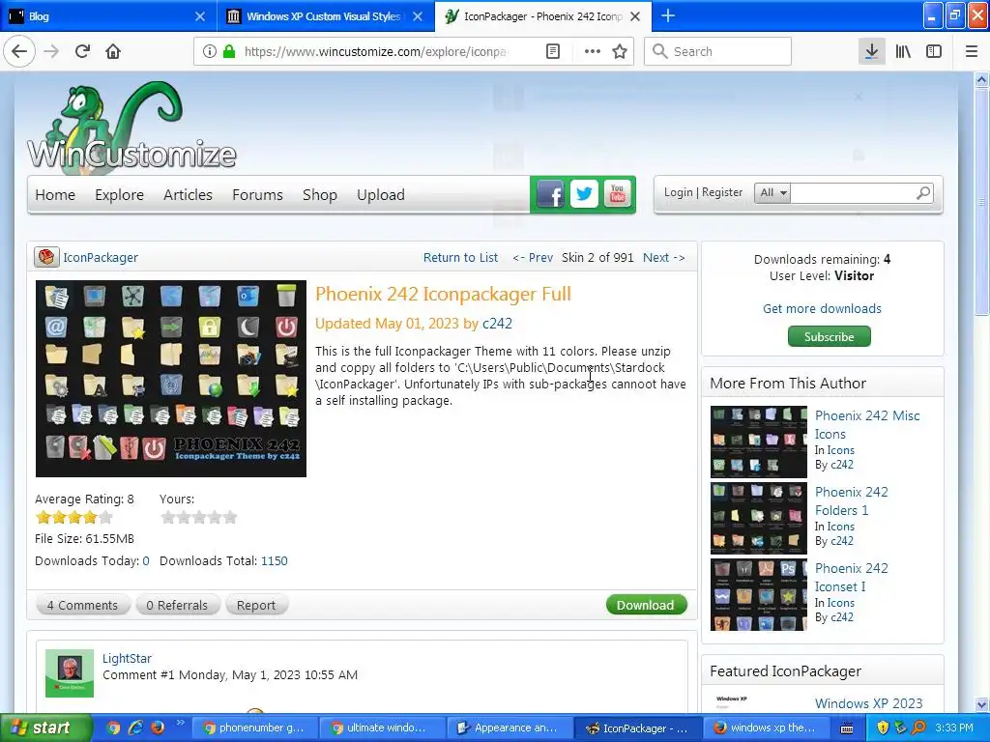Click the Return to List link
Image resolution: width=990 pixels, height=742 pixels.
coord(460,257)
